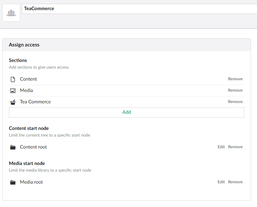Image resolution: width=257 pixels, height=207 pixels.
Task: Select the Media section label
Action: click(x=26, y=90)
